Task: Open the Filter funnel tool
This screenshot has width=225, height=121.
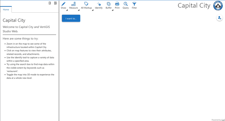Action: click(x=134, y=6)
